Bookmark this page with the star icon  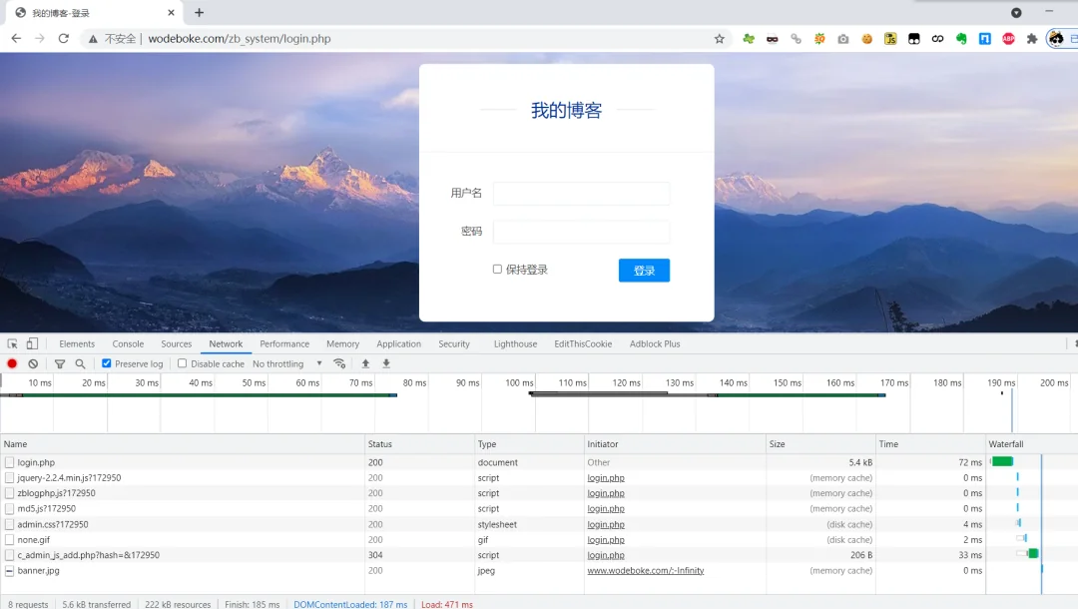(719, 39)
